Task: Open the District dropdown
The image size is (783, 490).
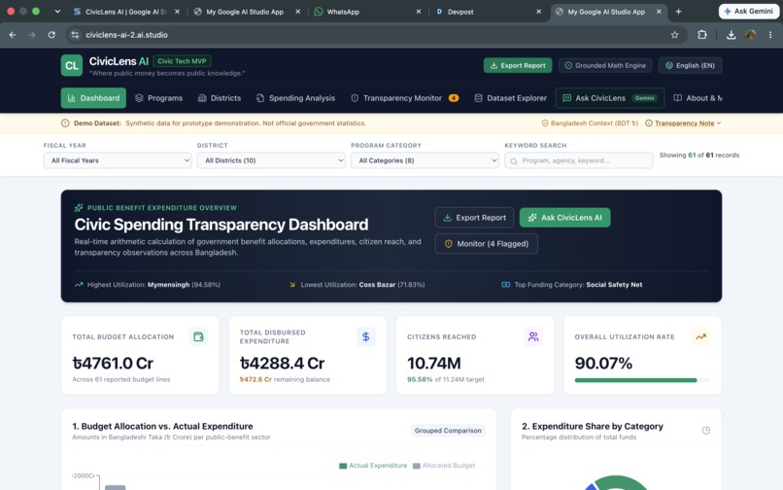Action: [271, 160]
